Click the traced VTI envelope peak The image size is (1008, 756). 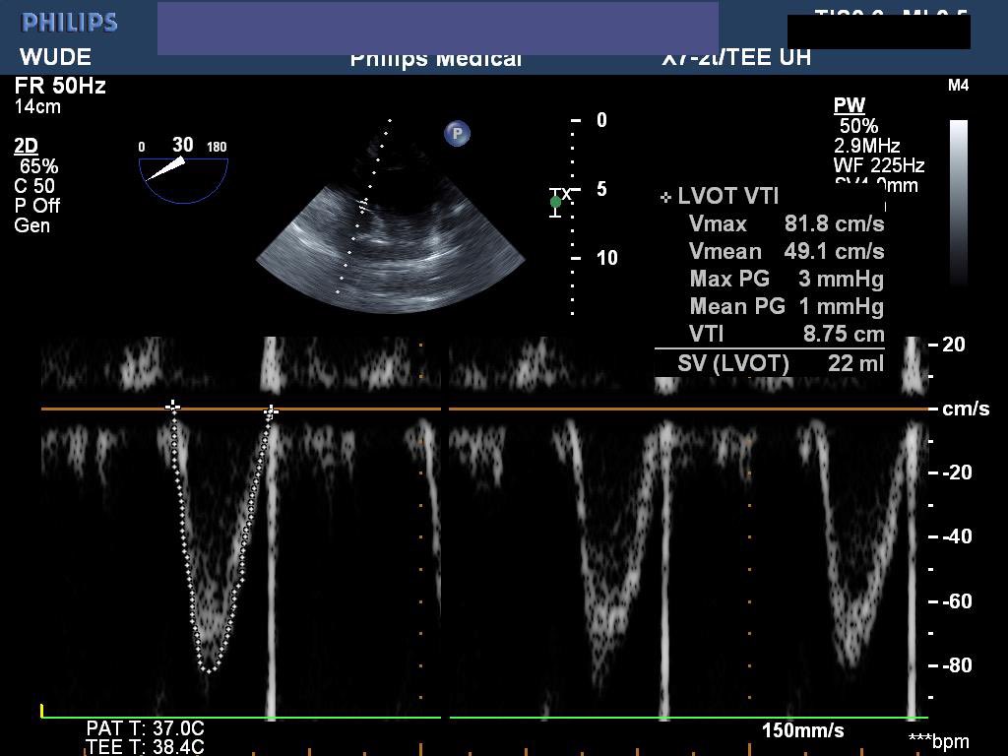click(209, 670)
